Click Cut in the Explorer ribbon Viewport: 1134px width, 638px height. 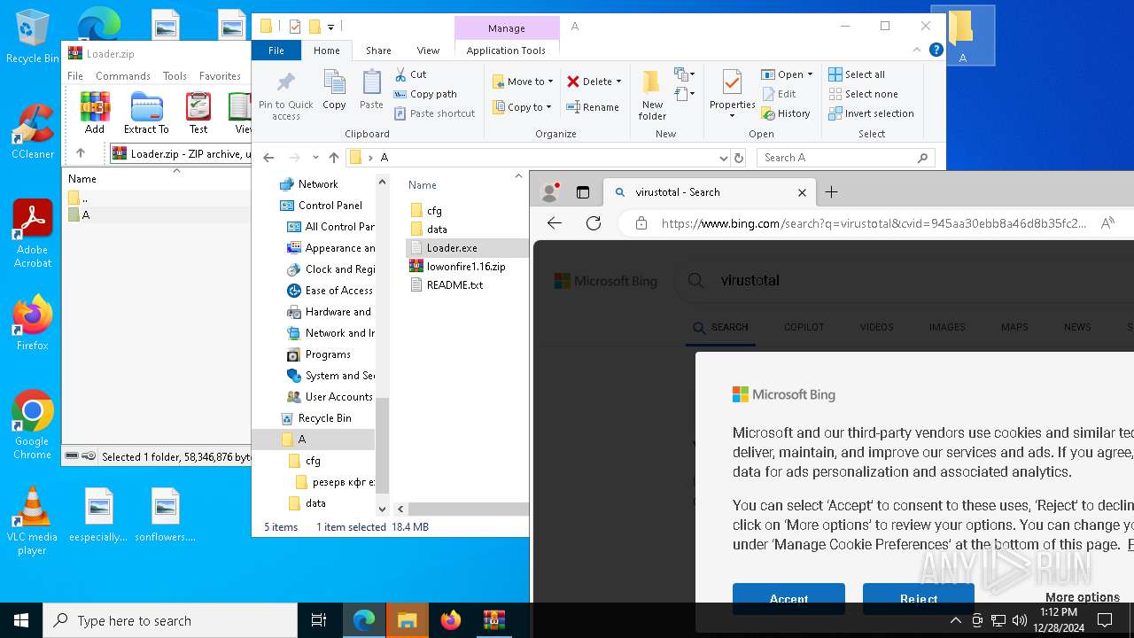pyautogui.click(x=410, y=74)
